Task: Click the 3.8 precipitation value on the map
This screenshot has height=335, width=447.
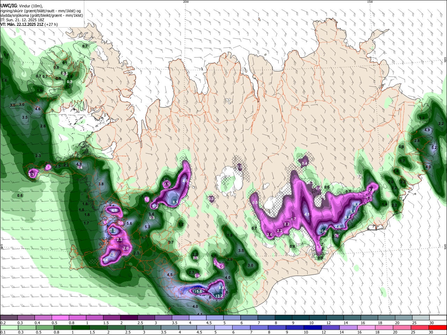Action: (101, 184)
